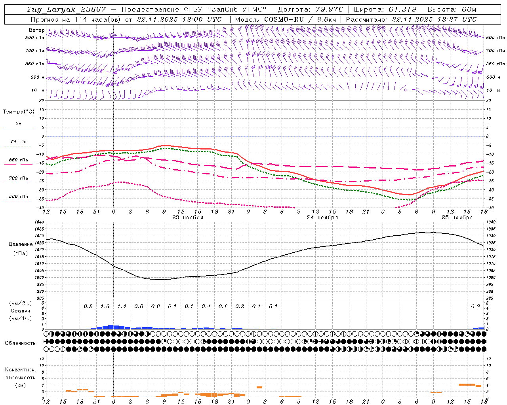Click the Облачность cloud cover row label
Screen dimensions: 507x405
tap(20, 343)
